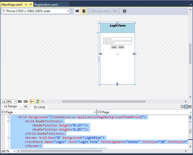Pin the MainPage.xaml tab

(26, 5)
